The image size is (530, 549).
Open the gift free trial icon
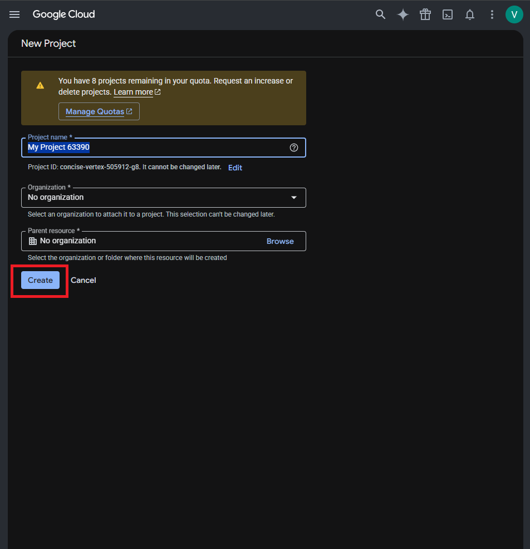pyautogui.click(x=425, y=14)
